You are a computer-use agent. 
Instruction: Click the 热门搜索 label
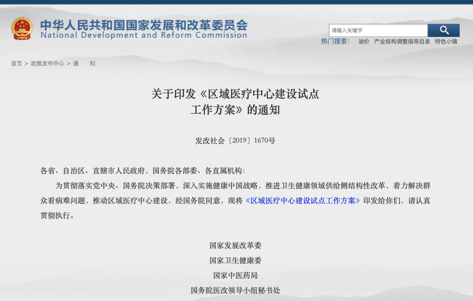point(335,41)
